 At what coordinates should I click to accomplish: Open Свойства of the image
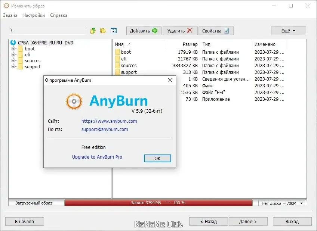tap(216, 31)
